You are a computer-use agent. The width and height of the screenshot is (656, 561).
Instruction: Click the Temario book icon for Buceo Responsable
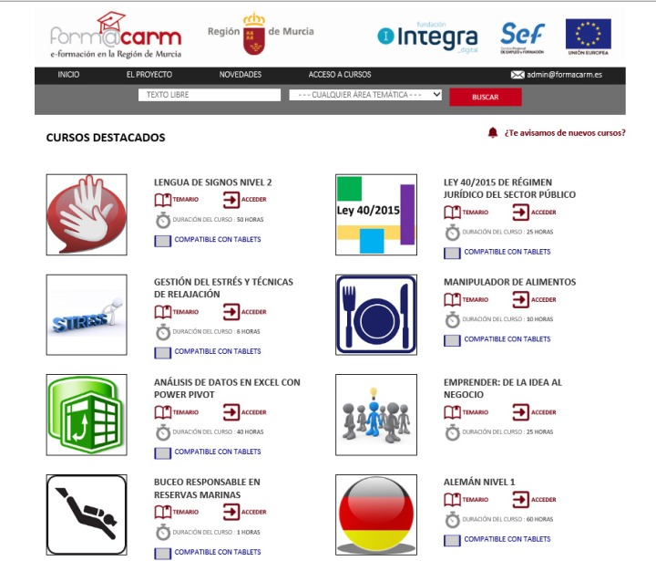[x=162, y=512]
